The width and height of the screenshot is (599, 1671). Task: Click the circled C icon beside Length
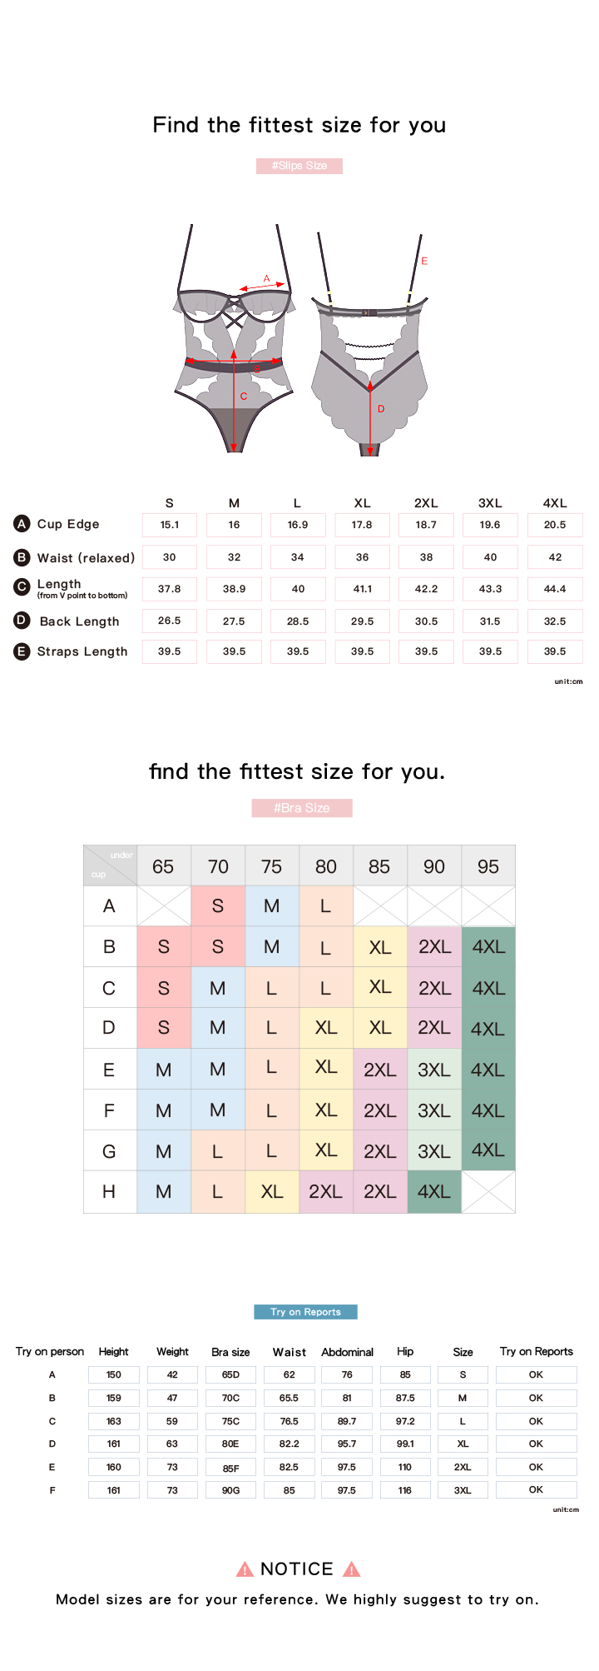(22, 587)
